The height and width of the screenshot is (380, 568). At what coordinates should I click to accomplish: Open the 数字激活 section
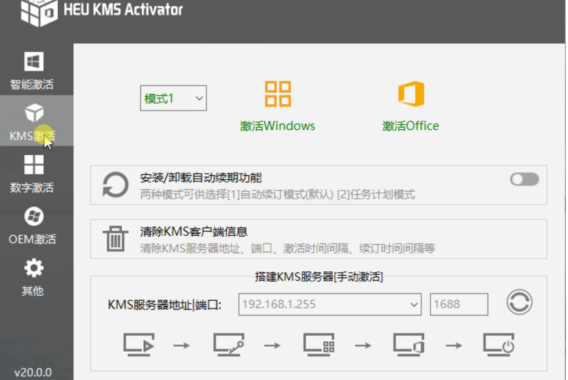coord(34,174)
